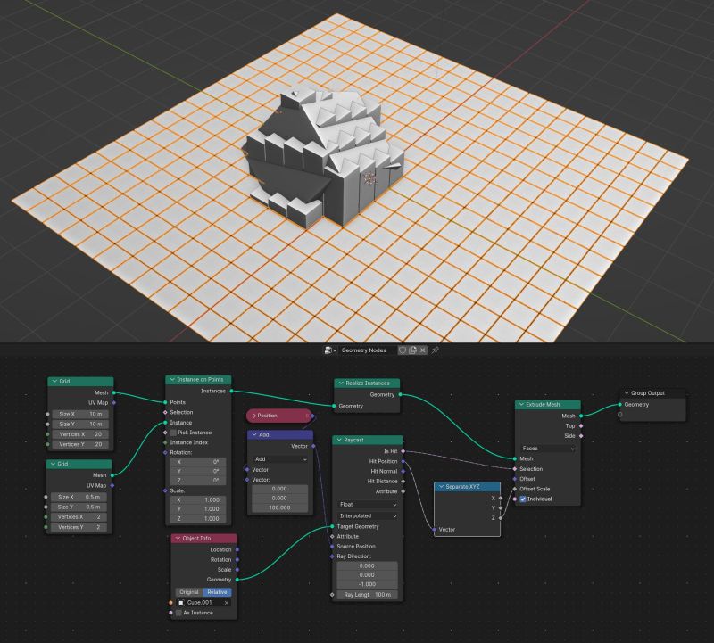Unlink the node tree with the X icon
Viewport: 714px width, 643px height.
pyautogui.click(x=422, y=350)
